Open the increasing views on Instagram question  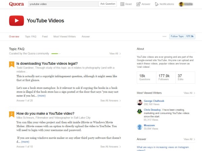(x=163, y=149)
